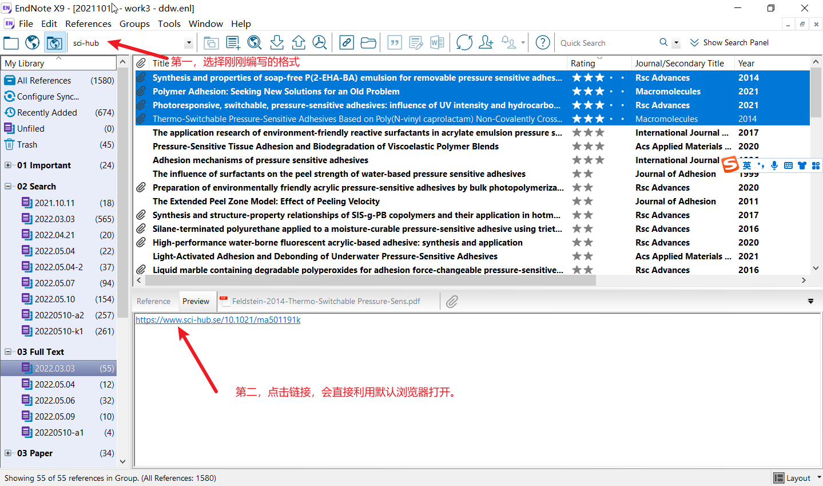The width and height of the screenshot is (823, 486).
Task: Open the References menu
Action: click(88, 24)
